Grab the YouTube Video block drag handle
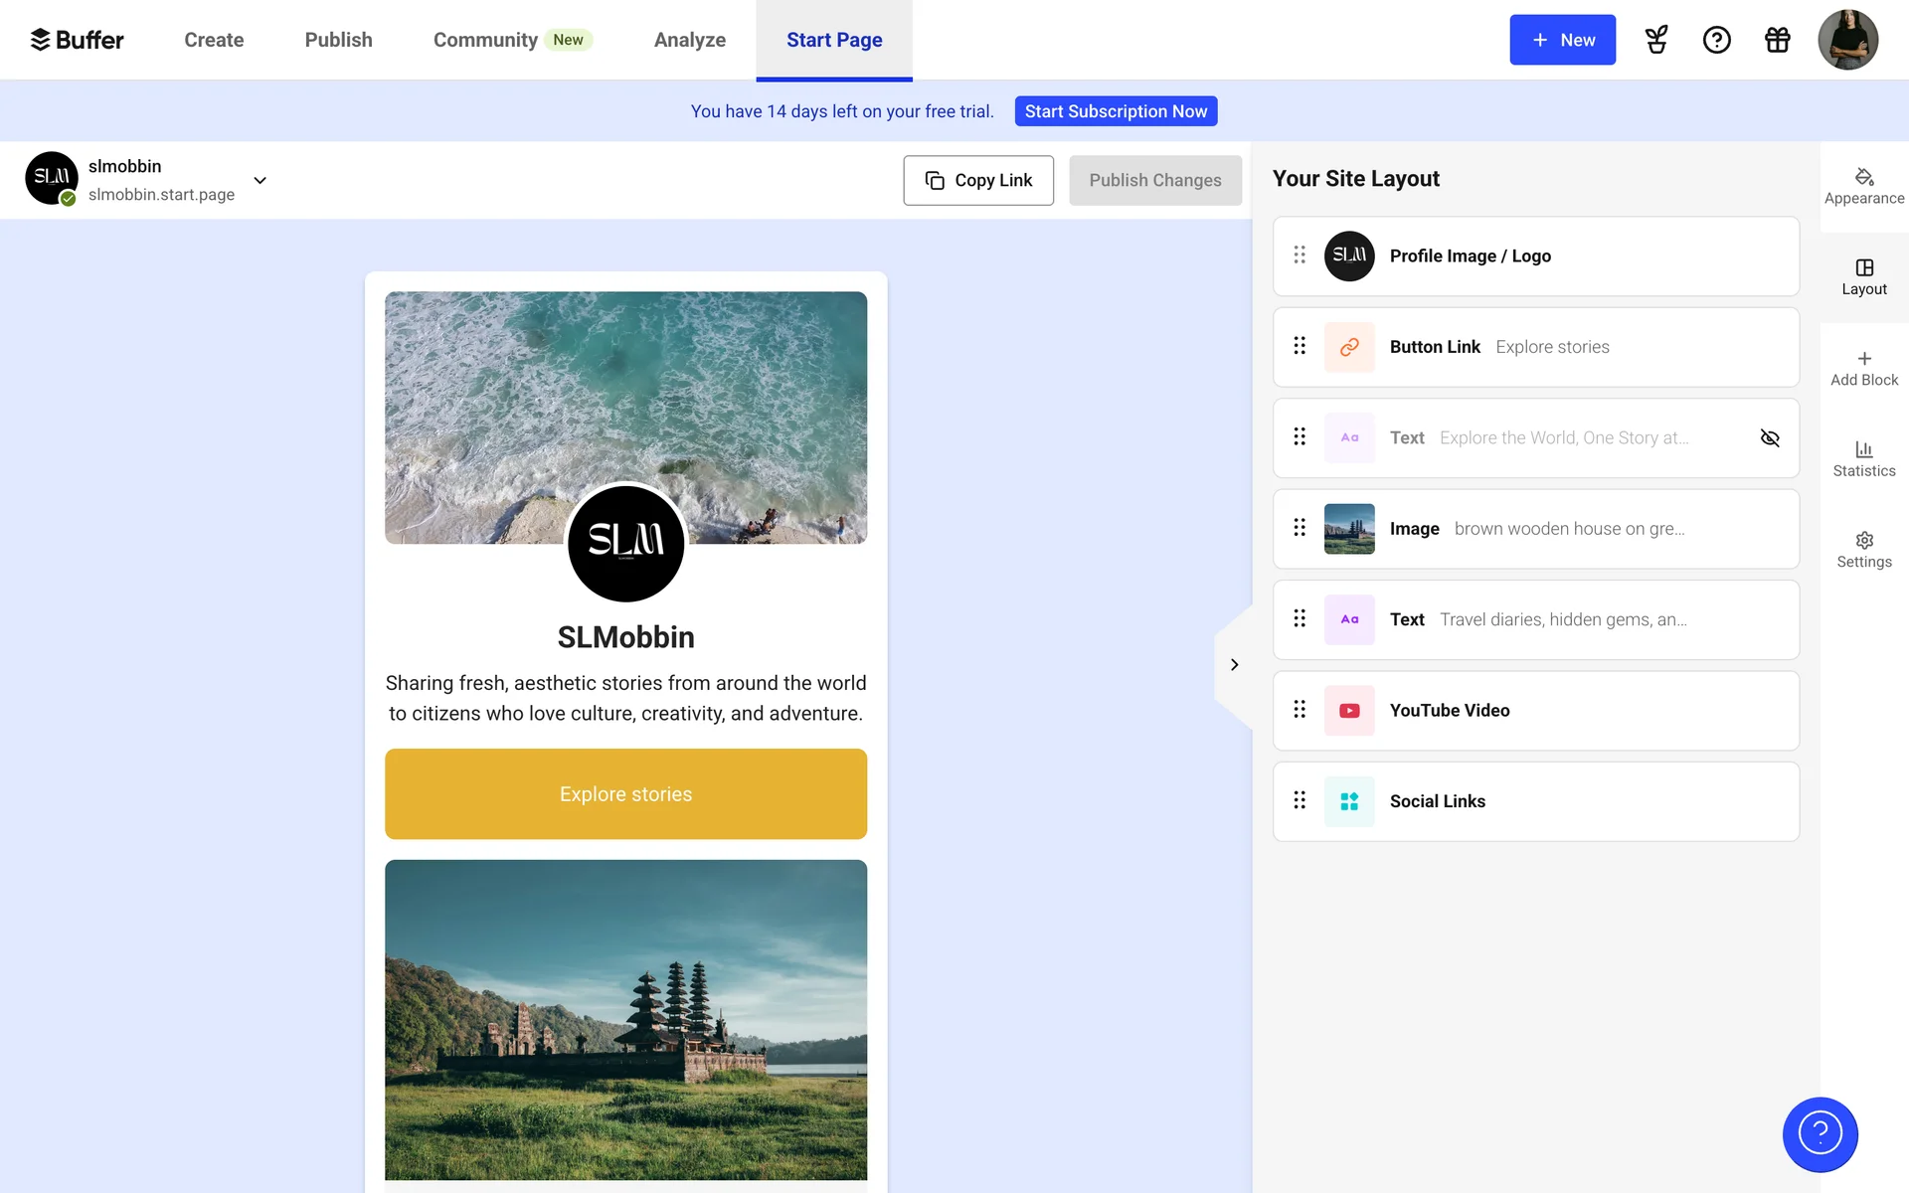This screenshot has height=1193, width=1909. [1300, 710]
